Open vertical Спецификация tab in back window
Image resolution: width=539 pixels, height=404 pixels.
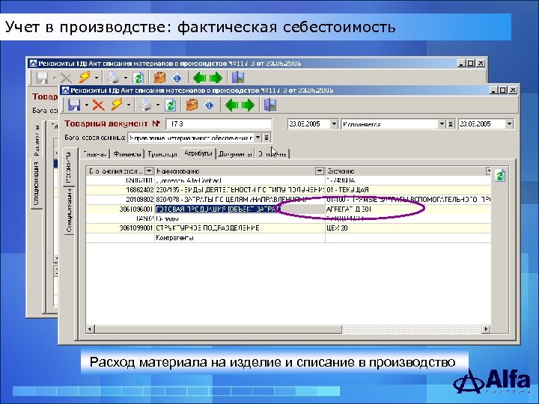coord(37,183)
